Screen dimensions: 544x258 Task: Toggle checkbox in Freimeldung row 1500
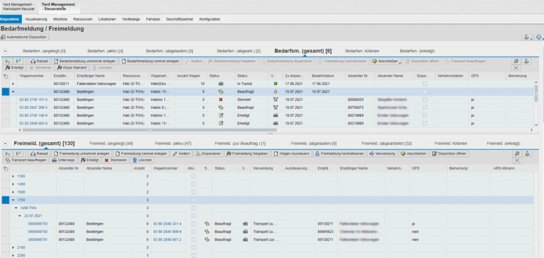pyautogui.click(x=193, y=192)
